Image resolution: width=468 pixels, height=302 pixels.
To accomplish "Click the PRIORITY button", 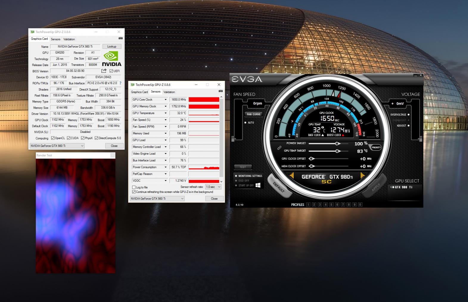I will [x=376, y=147].
